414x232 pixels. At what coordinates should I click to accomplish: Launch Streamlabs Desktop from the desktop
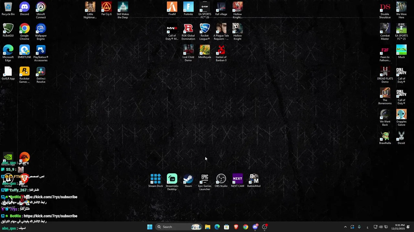pos(172,182)
